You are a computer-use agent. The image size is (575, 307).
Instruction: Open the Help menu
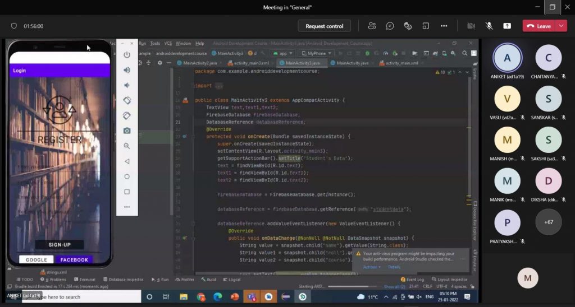pos(200,43)
